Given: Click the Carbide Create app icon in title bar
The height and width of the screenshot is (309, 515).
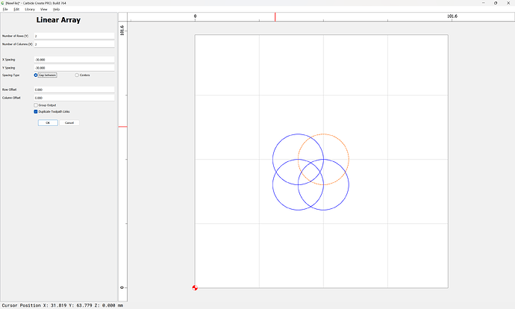Looking at the screenshot, I should pyautogui.click(x=3, y=3).
